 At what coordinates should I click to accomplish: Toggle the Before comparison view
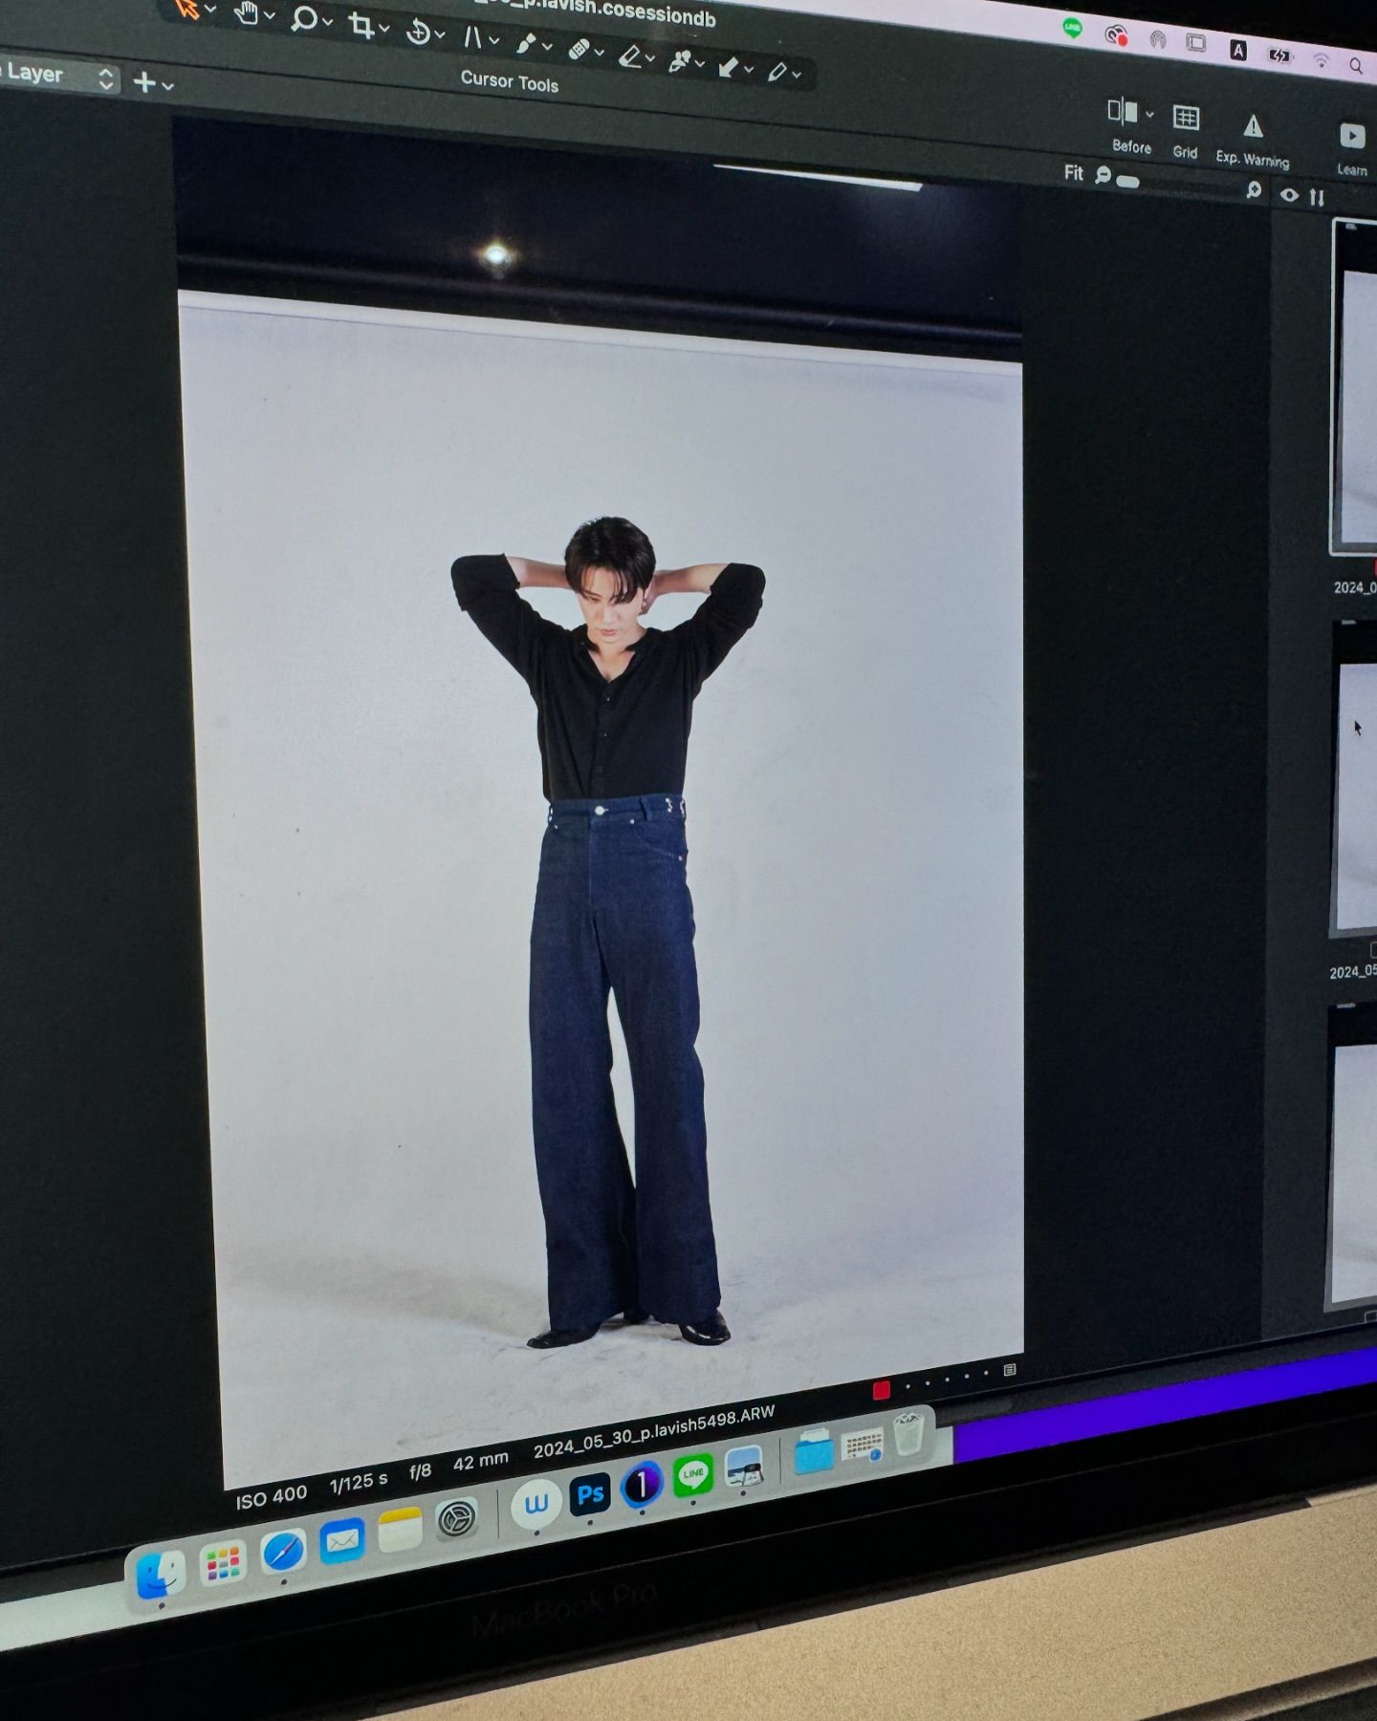pyautogui.click(x=1123, y=111)
